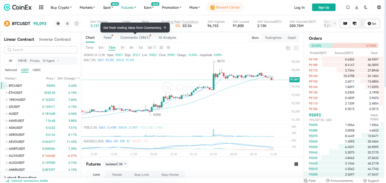Focus the market Search field
386x183 pixels.
click(x=41, y=50)
